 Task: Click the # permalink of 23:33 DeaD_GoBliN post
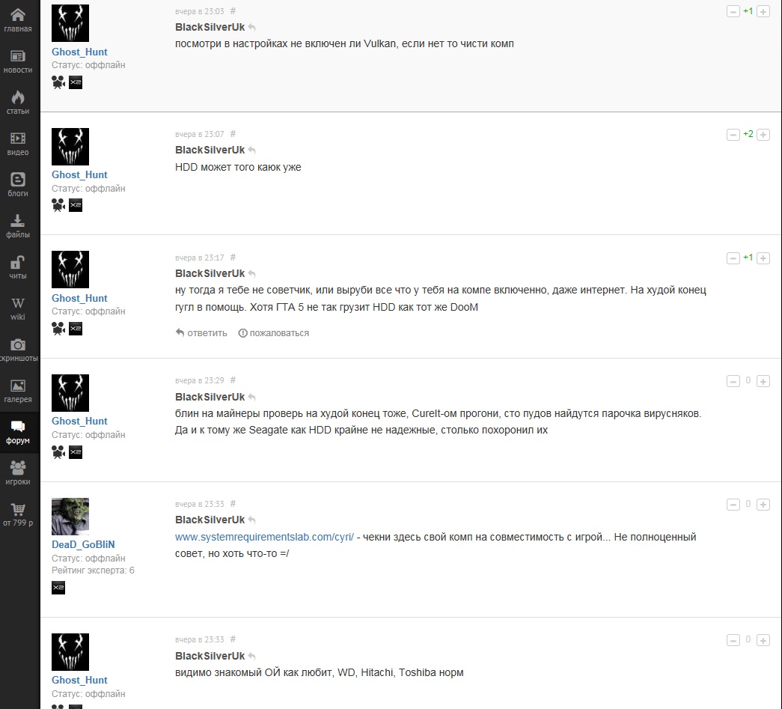[233, 503]
